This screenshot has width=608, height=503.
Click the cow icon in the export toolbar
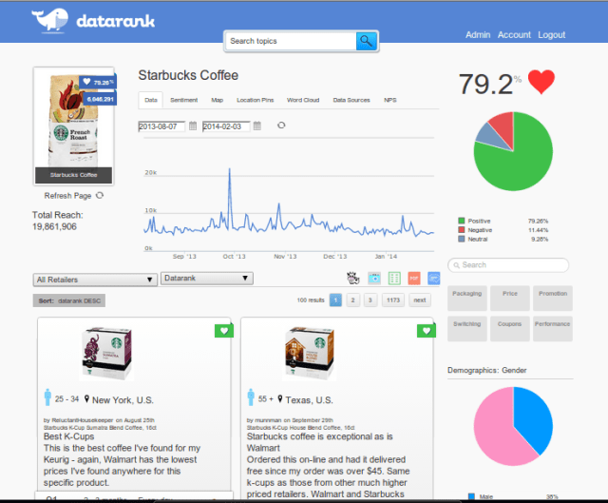[x=352, y=278]
